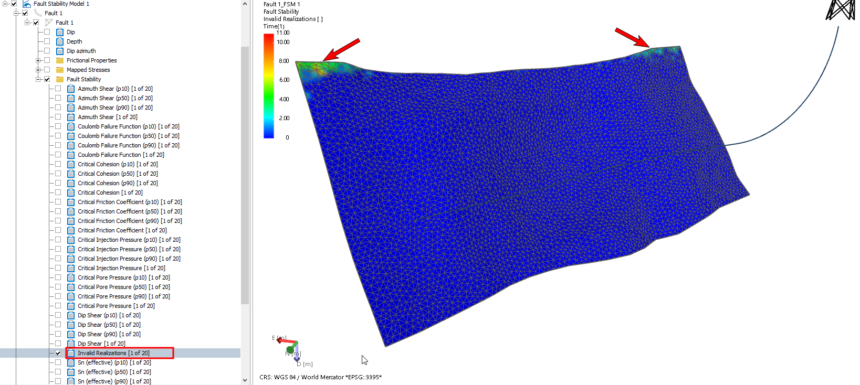Select Critical Injection Pressure (p90) item

(129, 259)
